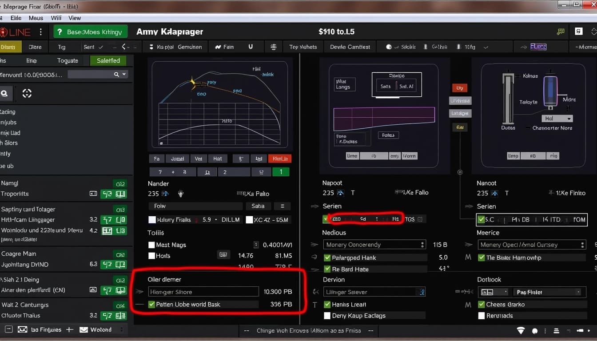597x341 pixels.
Task: Click the green BasedMoes Krhingy button
Action: [x=90, y=32]
